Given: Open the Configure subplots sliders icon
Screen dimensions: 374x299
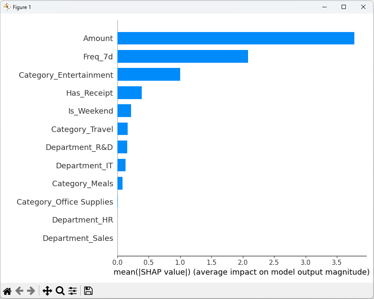Looking at the screenshot, I should point(73,291).
